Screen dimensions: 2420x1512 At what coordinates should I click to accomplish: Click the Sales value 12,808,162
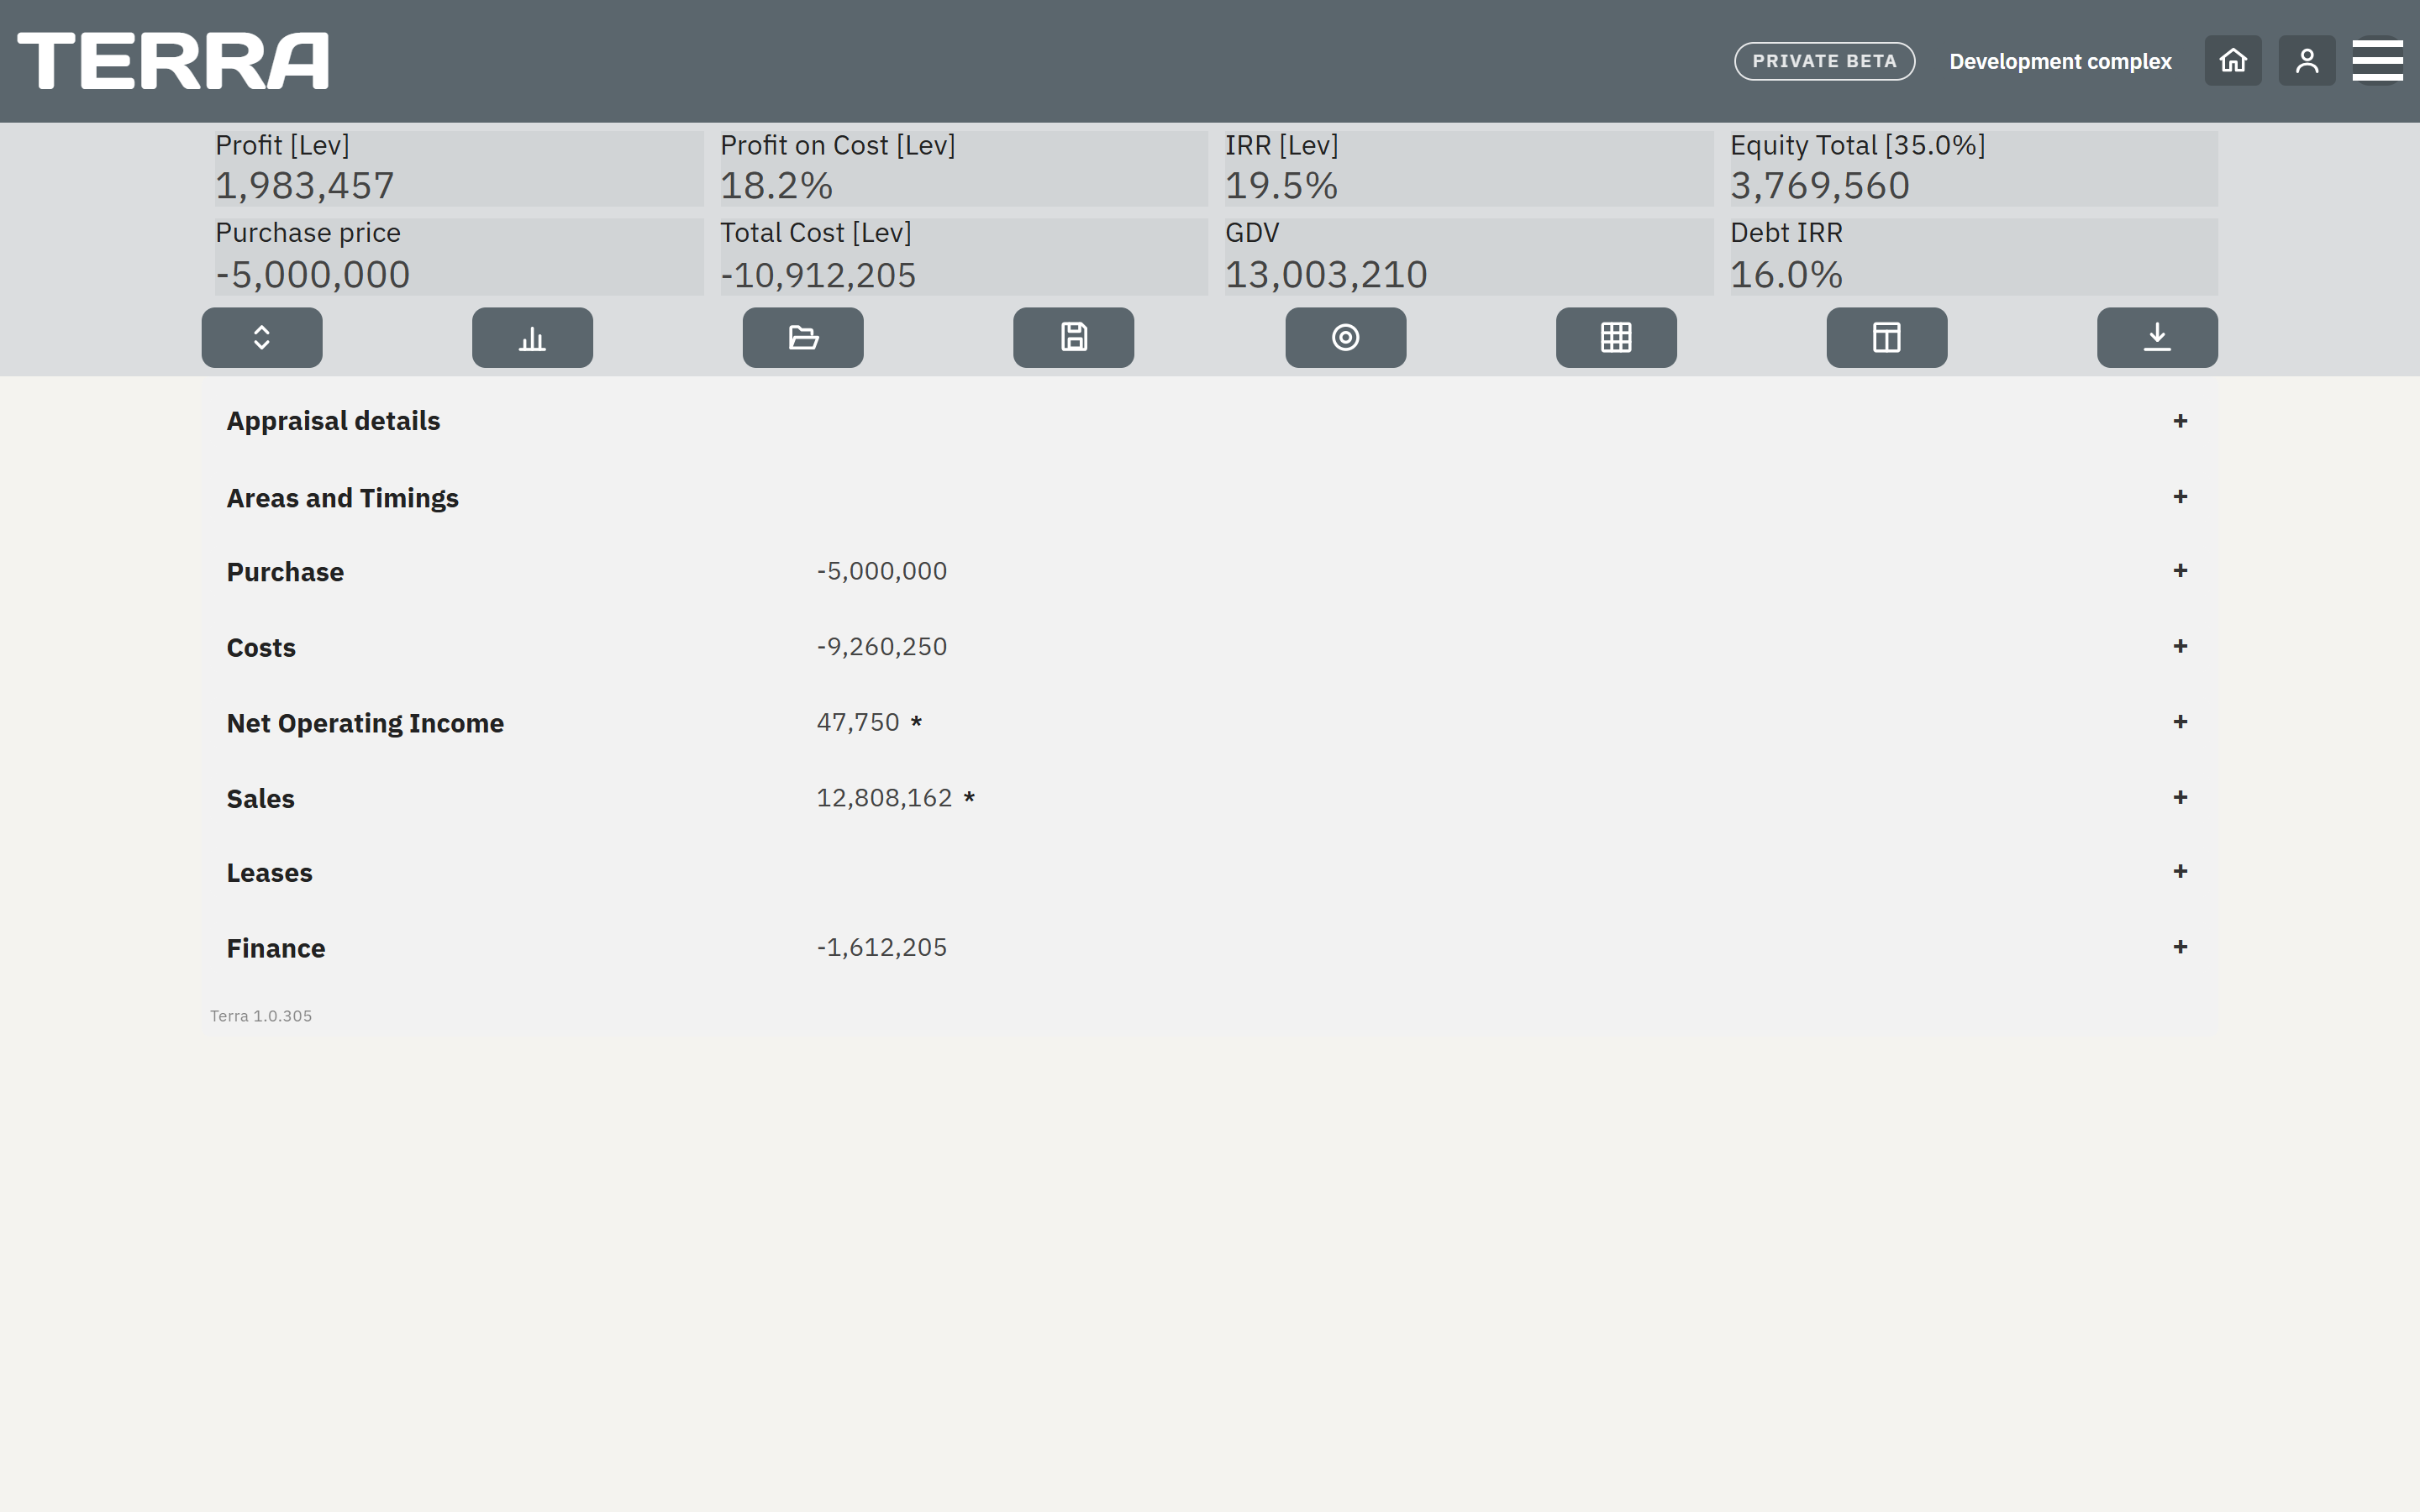(884, 798)
